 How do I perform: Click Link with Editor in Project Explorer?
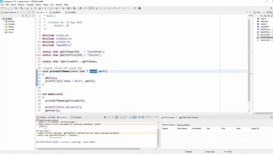[26, 16]
